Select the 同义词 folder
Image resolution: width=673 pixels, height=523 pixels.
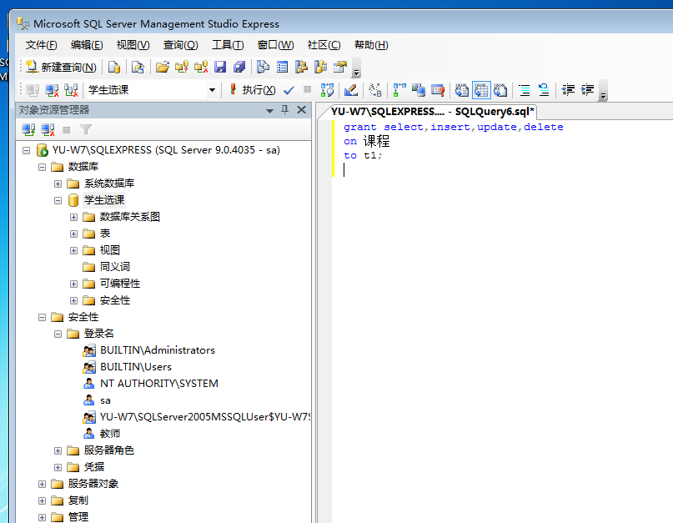pyautogui.click(x=114, y=267)
